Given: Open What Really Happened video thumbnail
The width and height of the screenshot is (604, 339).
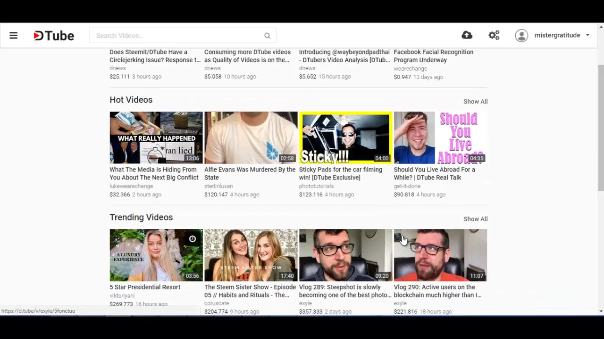Looking at the screenshot, I should (x=156, y=137).
